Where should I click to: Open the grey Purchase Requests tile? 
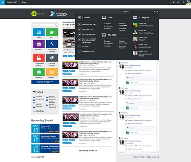pyautogui.click(x=52, y=58)
